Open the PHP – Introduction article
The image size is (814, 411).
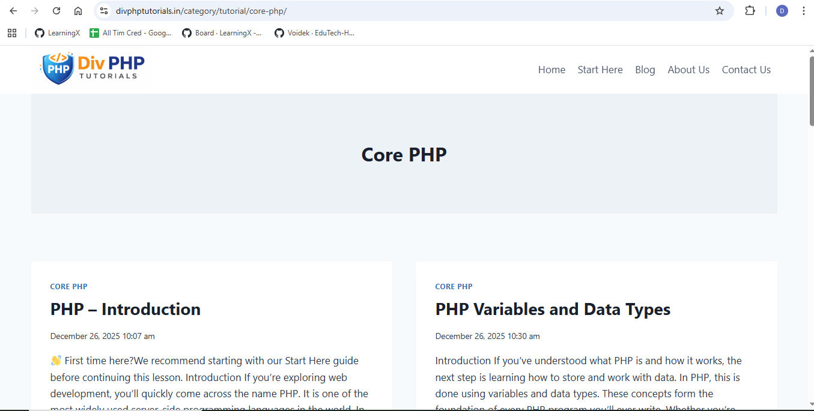[x=125, y=309]
